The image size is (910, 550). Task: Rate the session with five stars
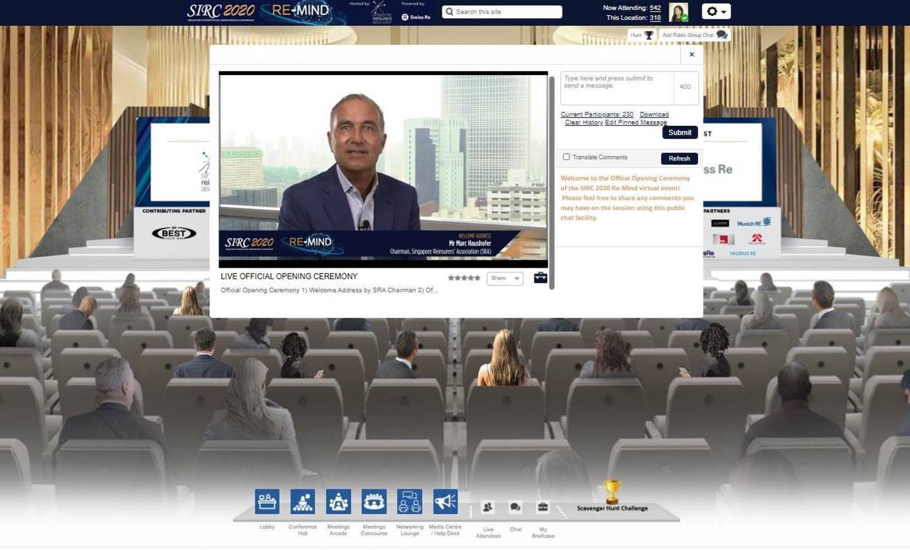[477, 278]
